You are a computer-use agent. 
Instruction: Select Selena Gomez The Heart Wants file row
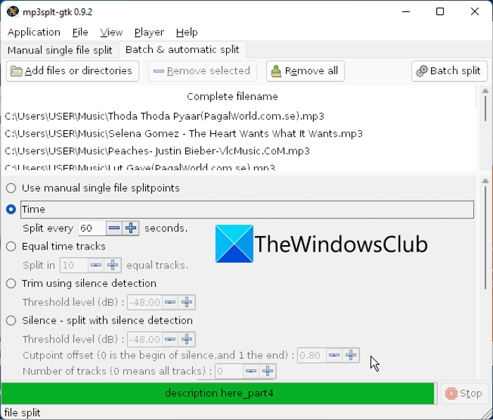click(x=239, y=134)
